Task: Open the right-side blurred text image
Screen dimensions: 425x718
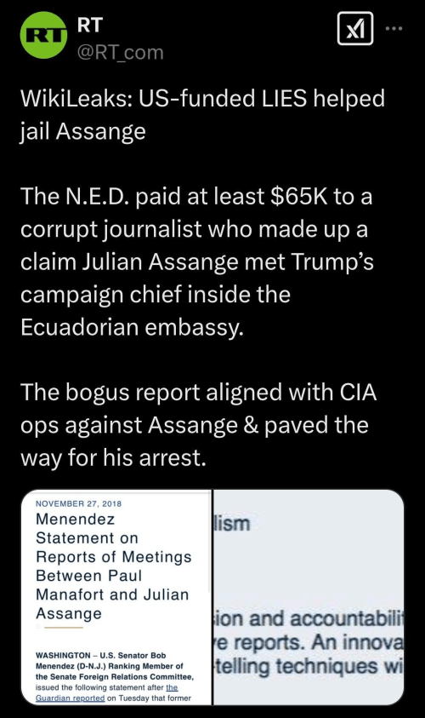Action: point(309,597)
